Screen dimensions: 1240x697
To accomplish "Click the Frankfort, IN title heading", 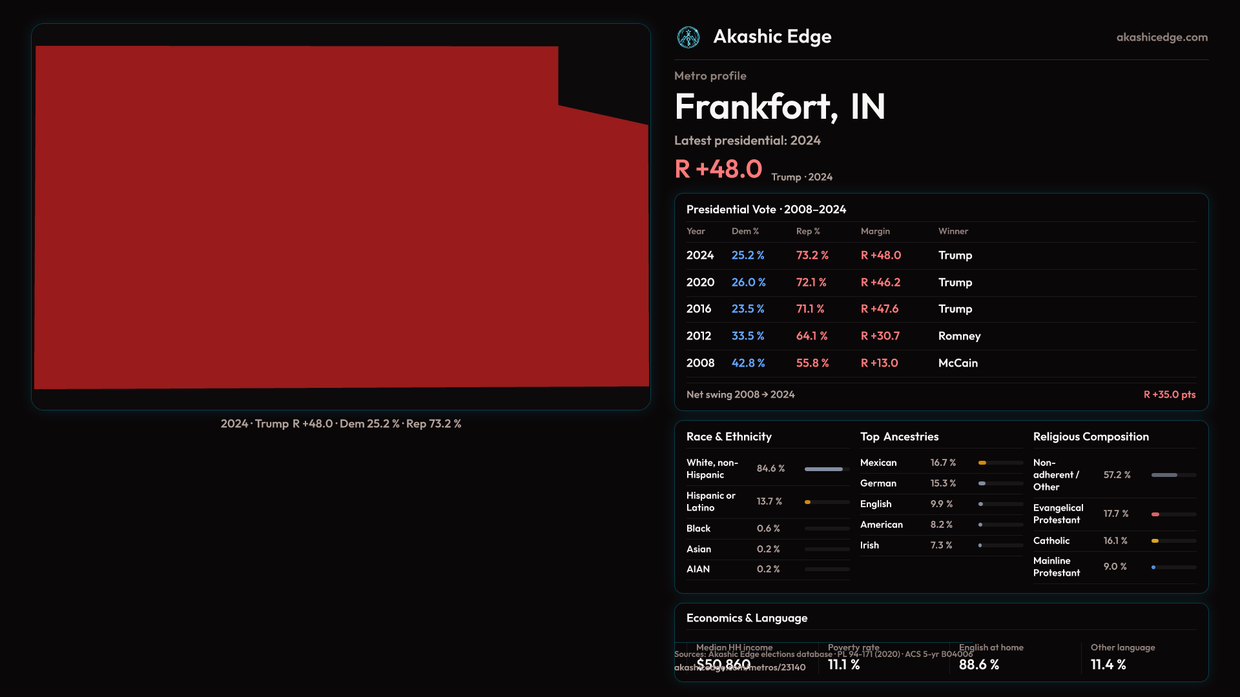I will 779,106.
